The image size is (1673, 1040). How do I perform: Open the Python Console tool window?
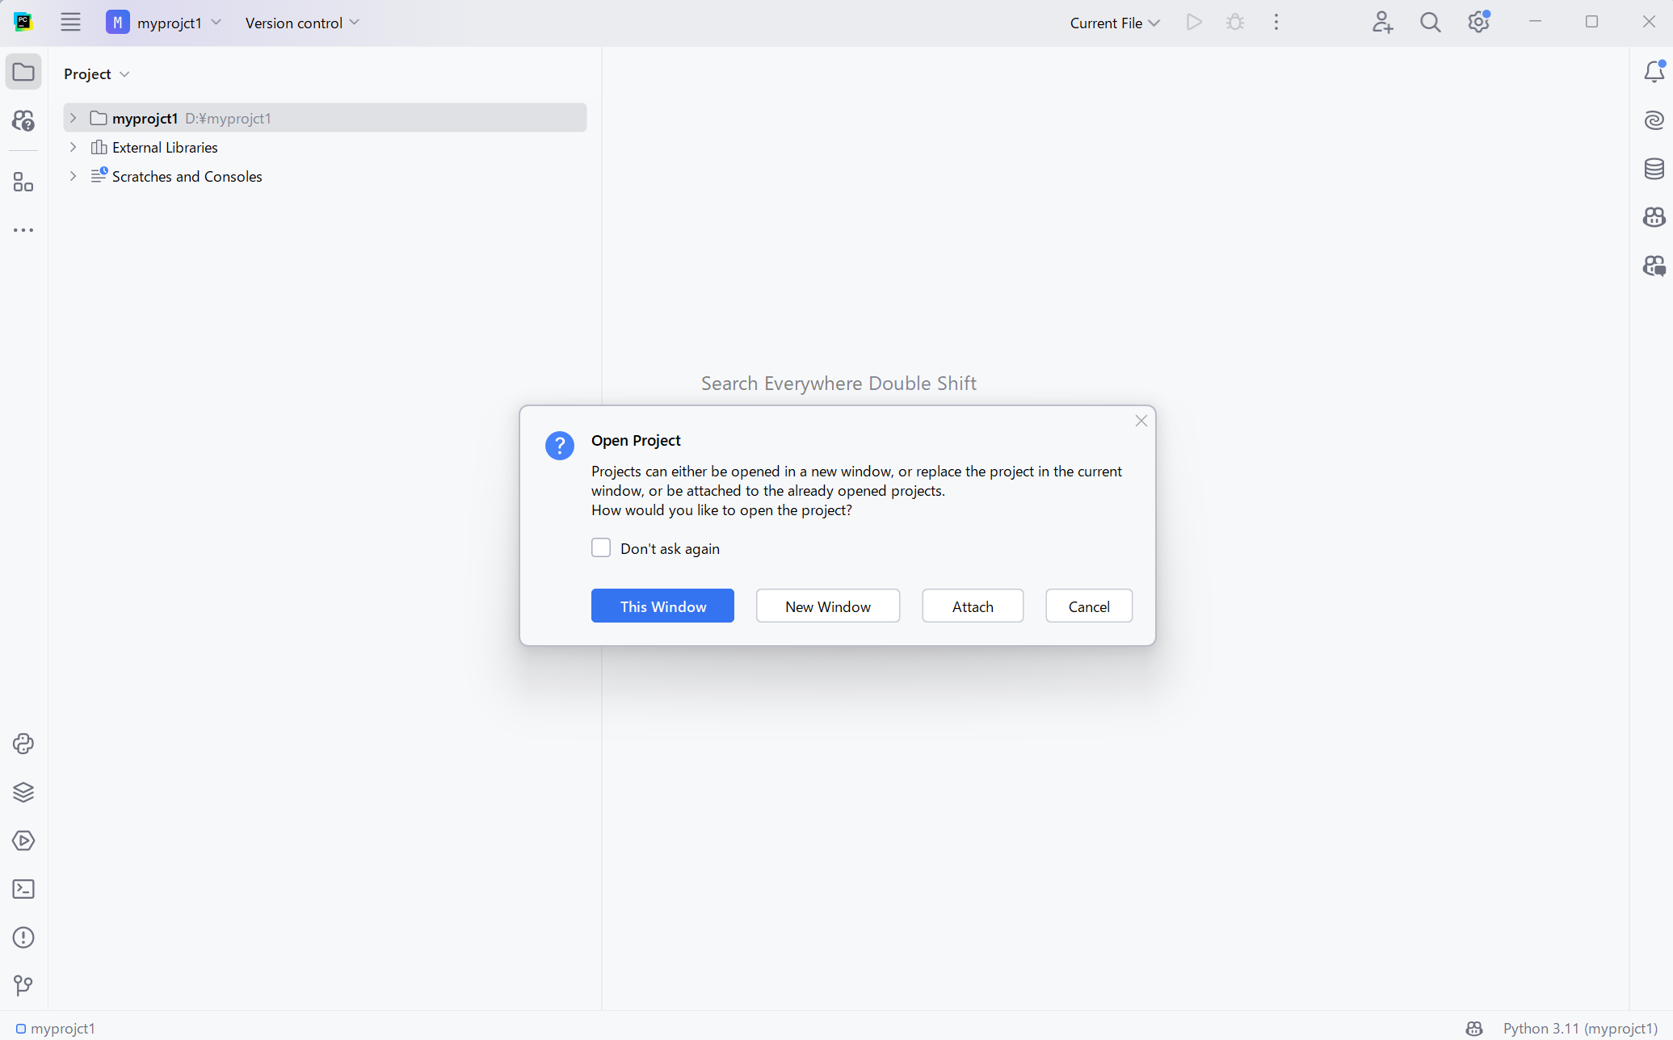pyautogui.click(x=23, y=744)
